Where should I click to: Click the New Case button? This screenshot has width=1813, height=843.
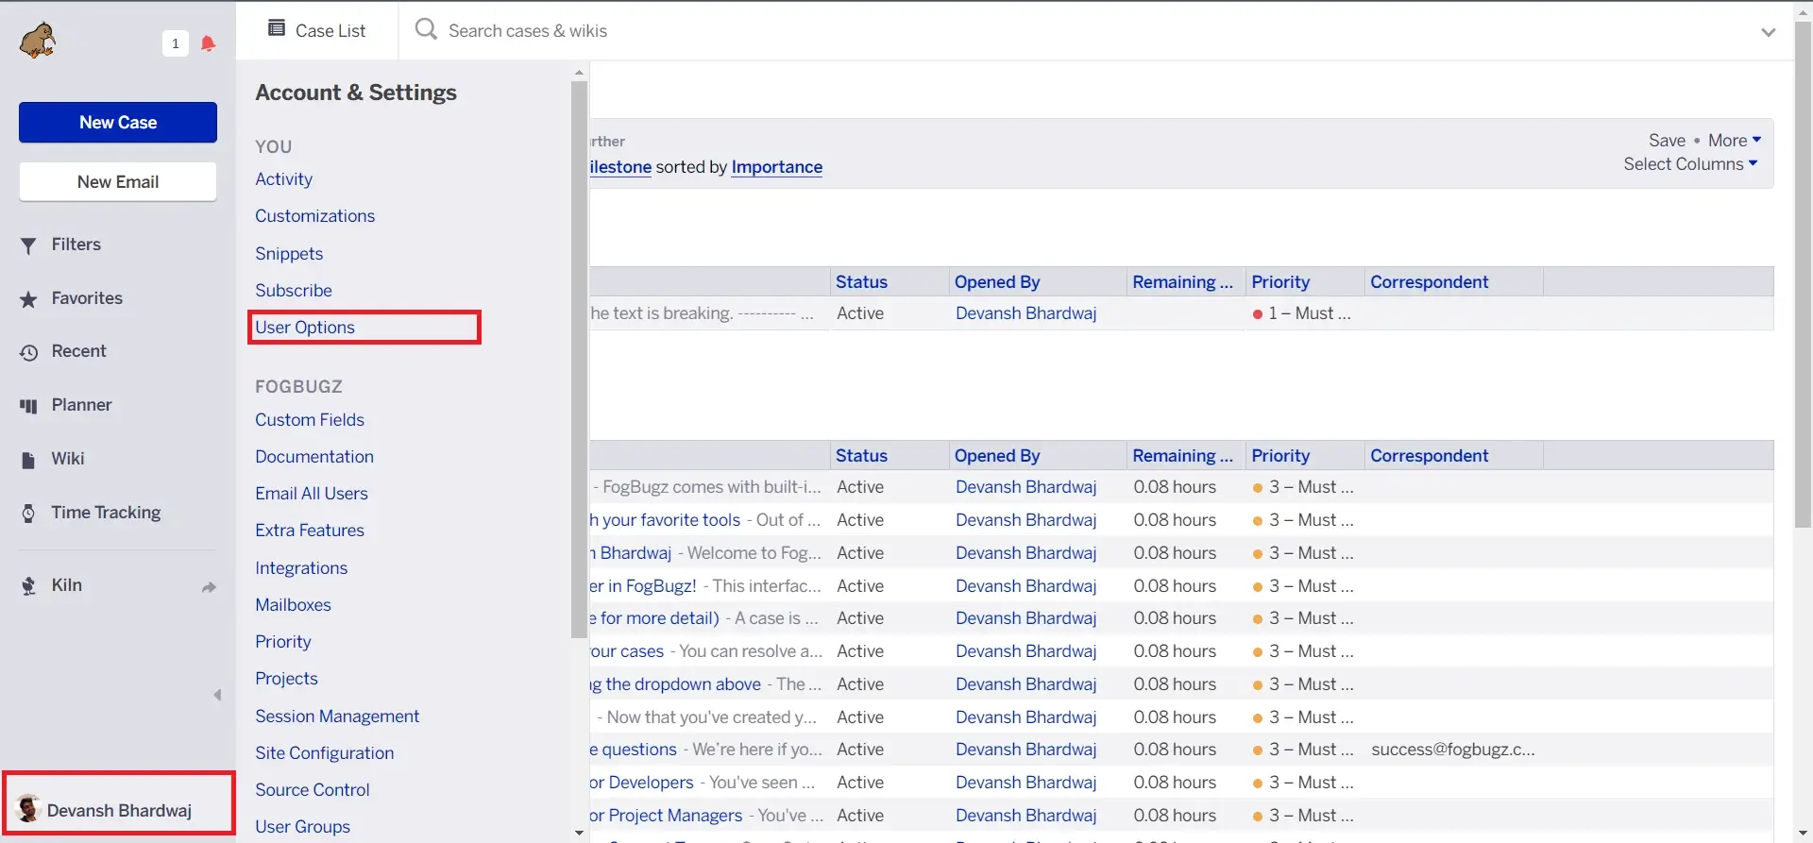(118, 123)
